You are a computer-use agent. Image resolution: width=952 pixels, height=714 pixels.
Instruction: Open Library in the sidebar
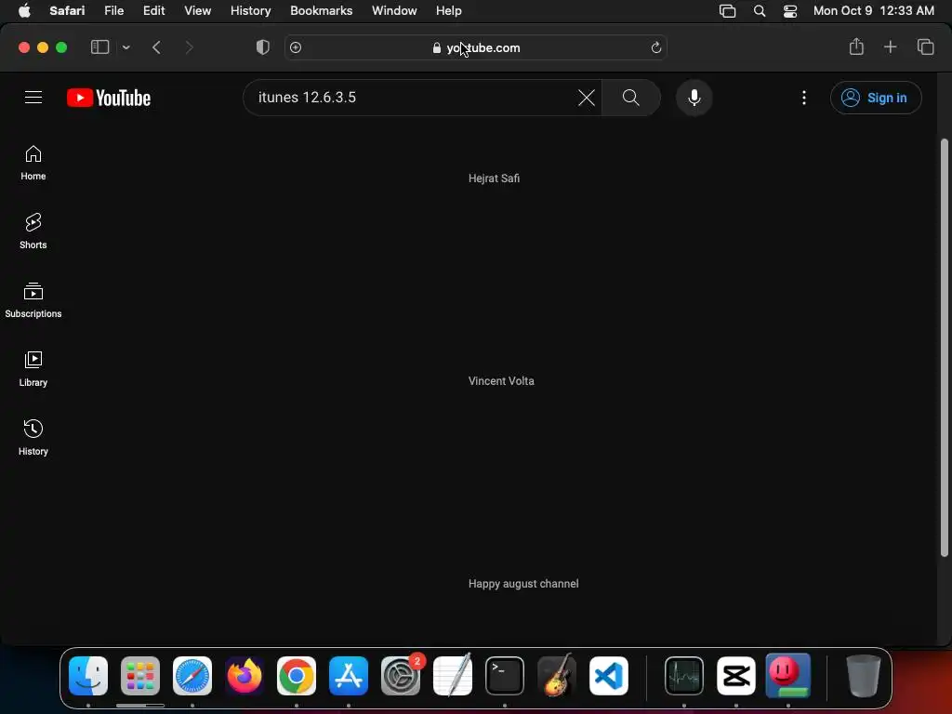click(x=33, y=368)
